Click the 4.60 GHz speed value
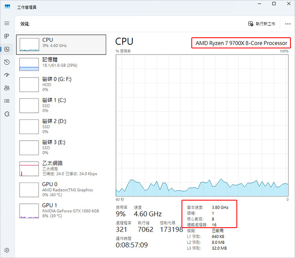 click(x=147, y=214)
